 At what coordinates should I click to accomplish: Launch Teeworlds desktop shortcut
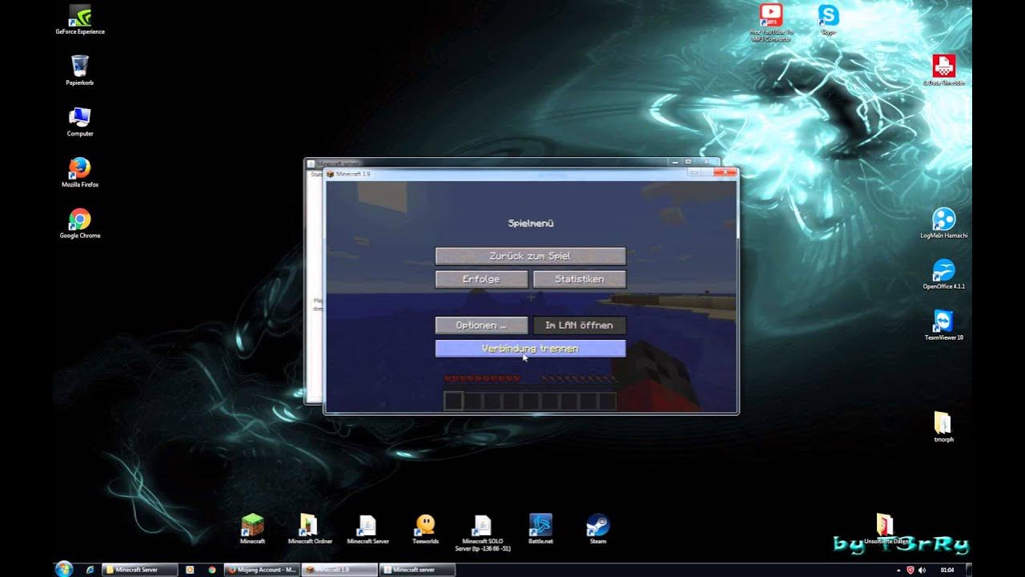[425, 529]
